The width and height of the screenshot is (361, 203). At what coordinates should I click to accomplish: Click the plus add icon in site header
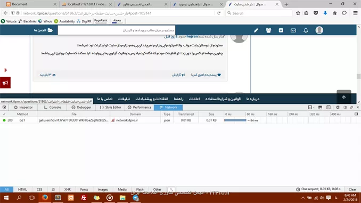point(281,30)
